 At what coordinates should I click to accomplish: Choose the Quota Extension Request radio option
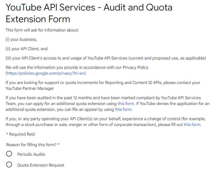[x=9, y=165]
